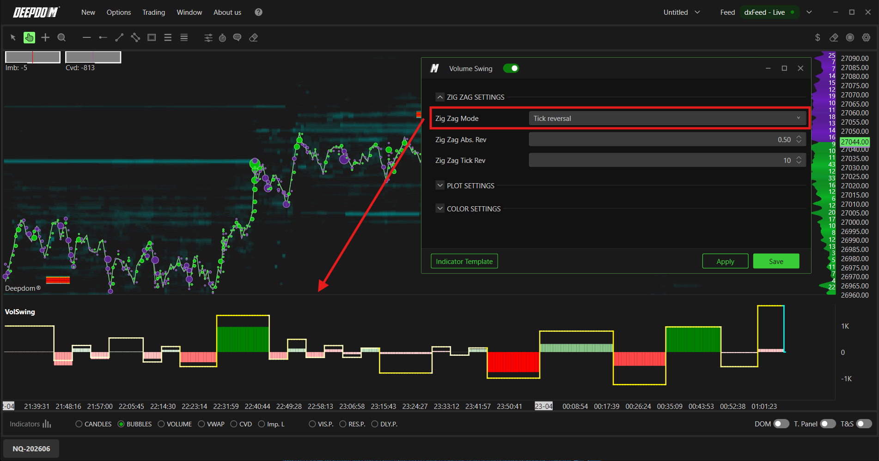The height and width of the screenshot is (461, 879).
Task: Click the dollar sign icon
Action: pyautogui.click(x=818, y=37)
